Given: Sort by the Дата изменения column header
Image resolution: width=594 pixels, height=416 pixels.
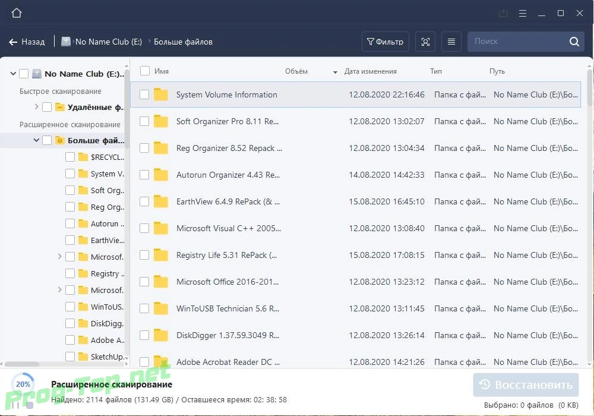Looking at the screenshot, I should [370, 71].
